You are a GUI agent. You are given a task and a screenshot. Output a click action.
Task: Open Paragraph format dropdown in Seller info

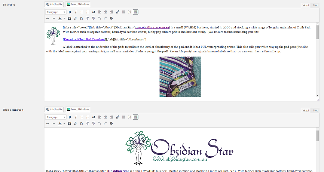(56, 12)
